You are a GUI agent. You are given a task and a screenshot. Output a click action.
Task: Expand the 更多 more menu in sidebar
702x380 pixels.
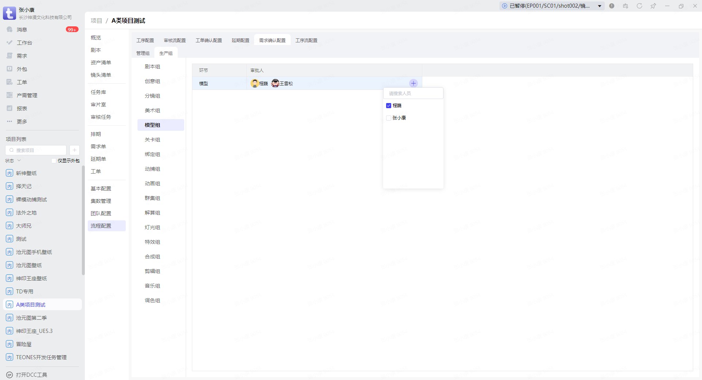(10, 122)
